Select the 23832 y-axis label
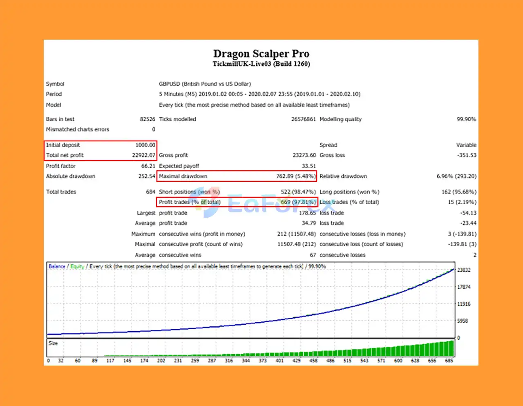 pyautogui.click(x=464, y=270)
